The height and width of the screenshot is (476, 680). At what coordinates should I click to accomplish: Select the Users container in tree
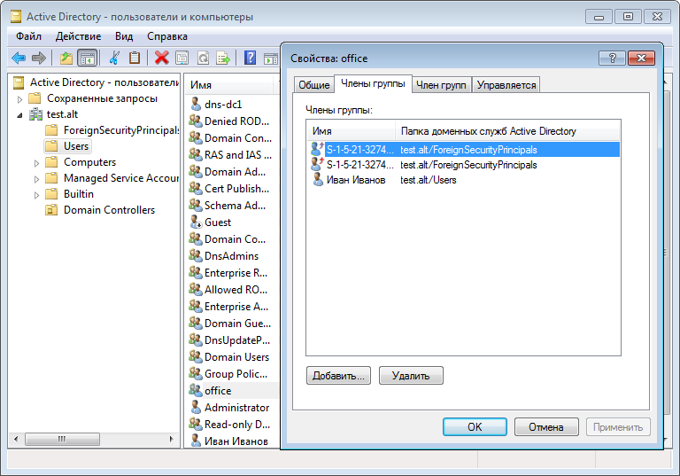[67, 146]
